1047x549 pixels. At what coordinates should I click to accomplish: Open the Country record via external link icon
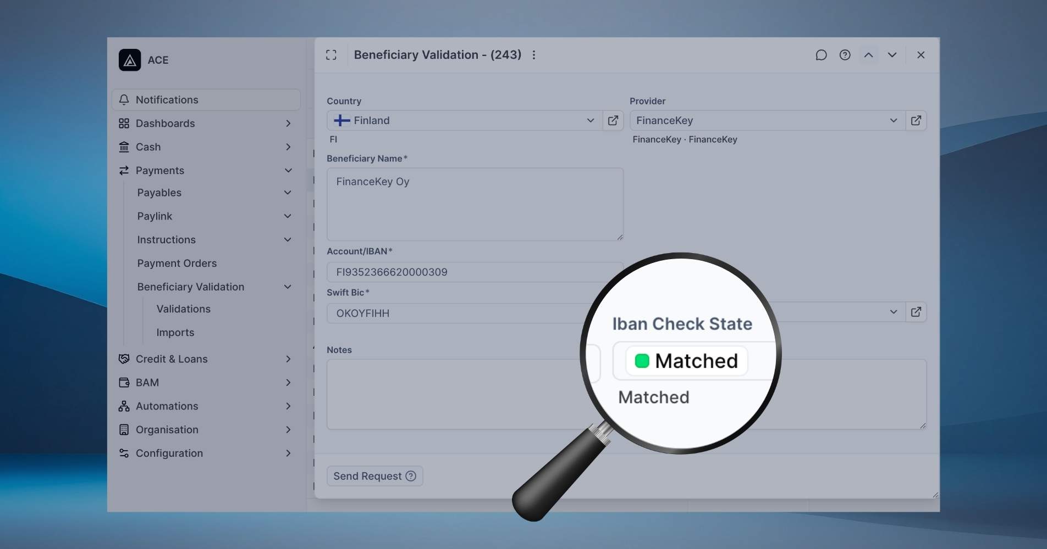(x=613, y=120)
